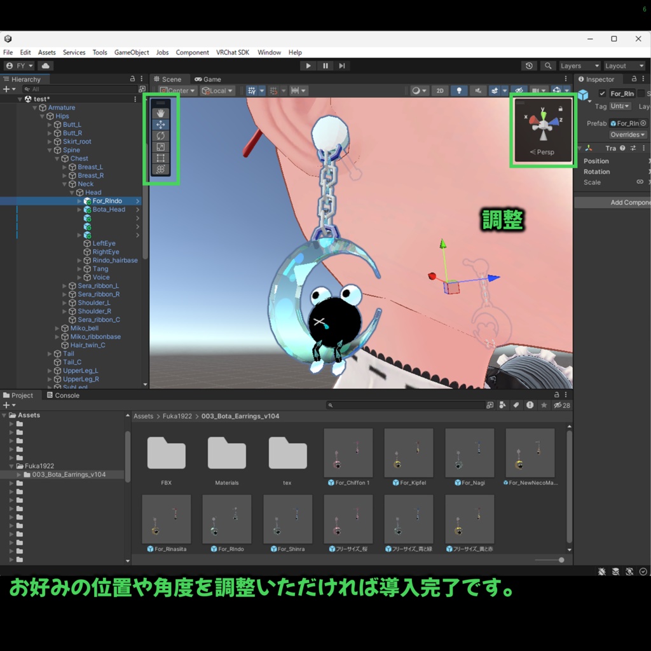Open the Window menu
Screen dimensions: 651x651
[x=269, y=52]
